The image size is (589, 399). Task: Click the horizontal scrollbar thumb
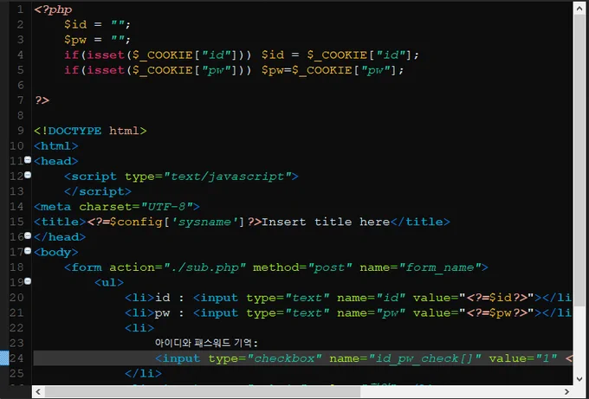click(x=203, y=392)
